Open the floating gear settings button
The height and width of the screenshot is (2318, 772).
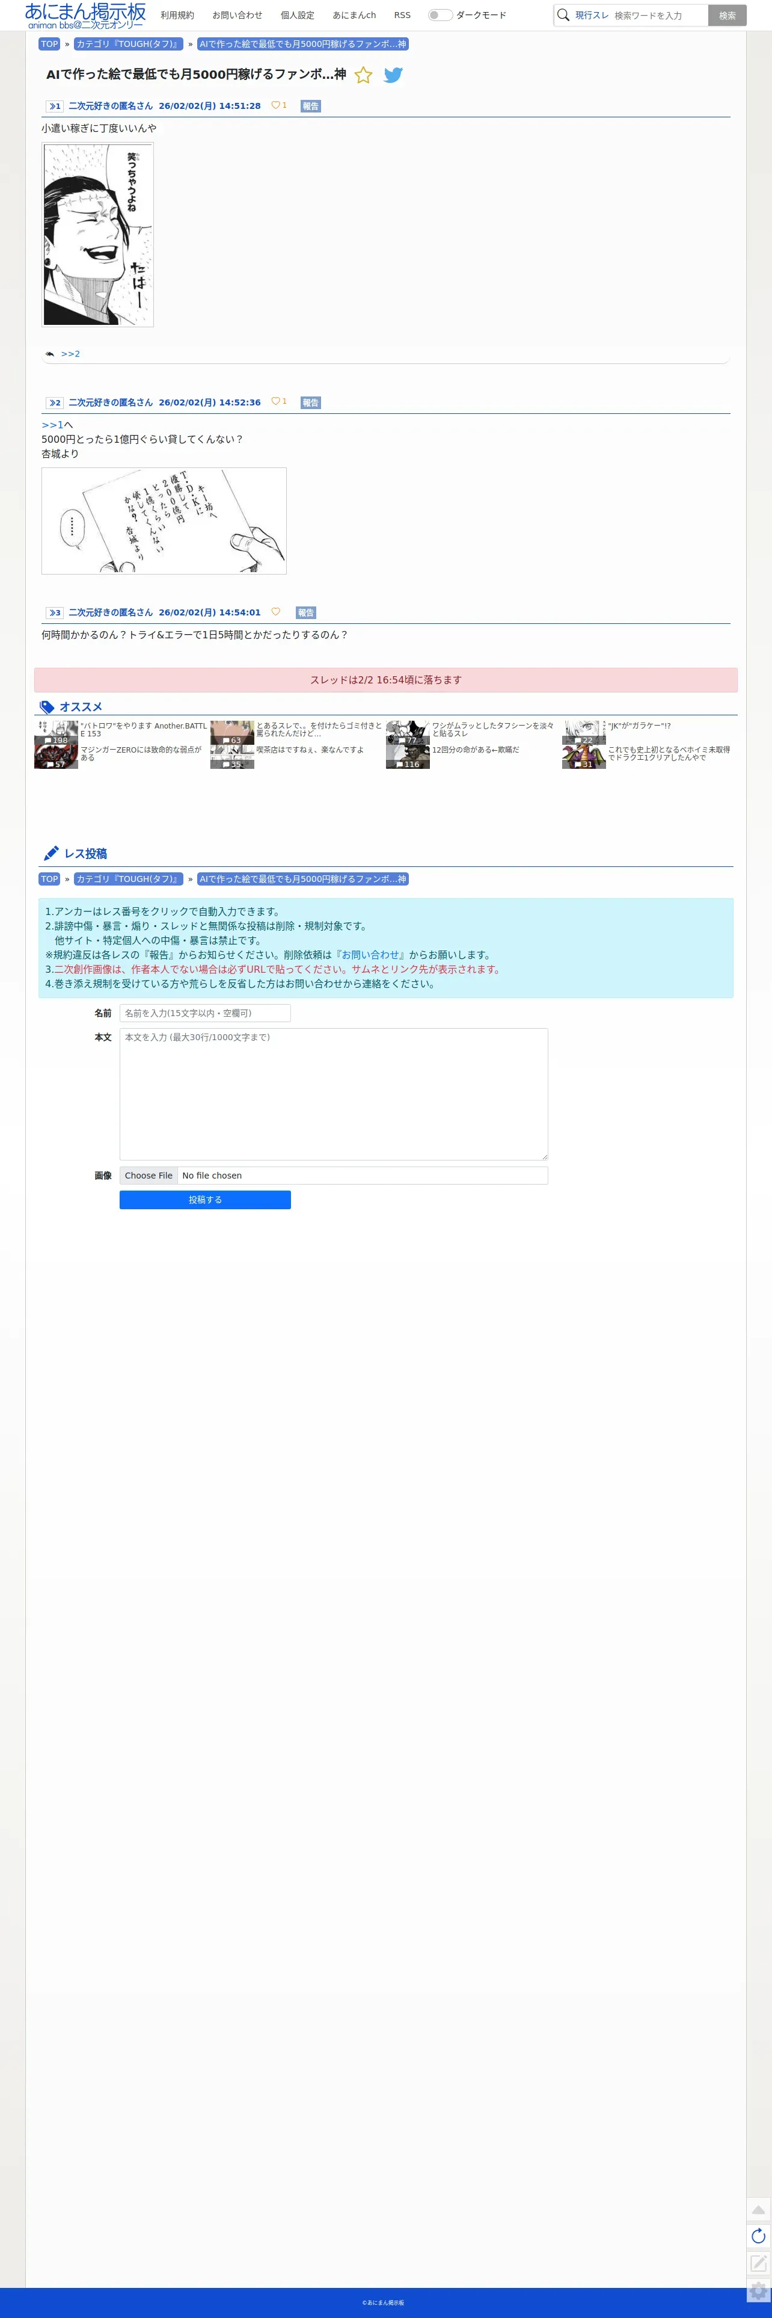point(759,2291)
